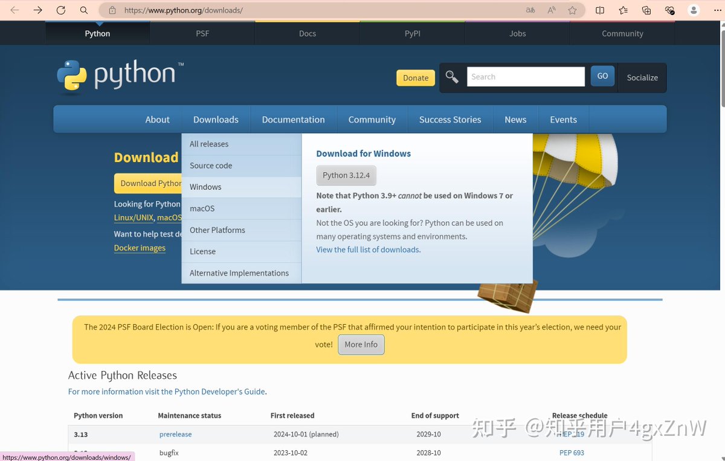This screenshot has width=725, height=461.
Task: Open the Community navigation bar menu
Action: pos(372,120)
